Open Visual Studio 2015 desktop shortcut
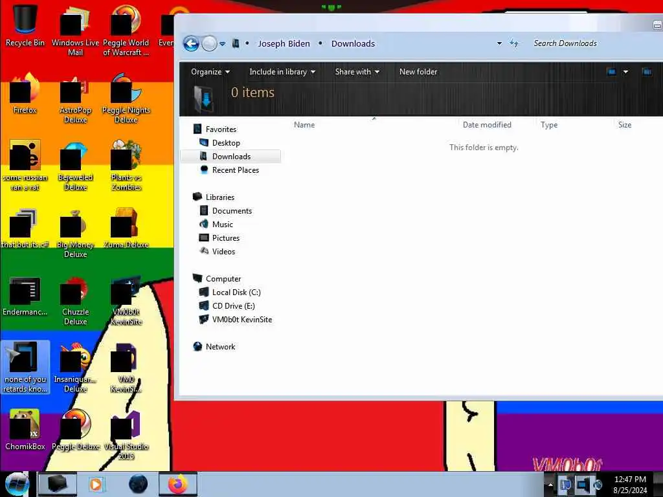 tap(126, 436)
